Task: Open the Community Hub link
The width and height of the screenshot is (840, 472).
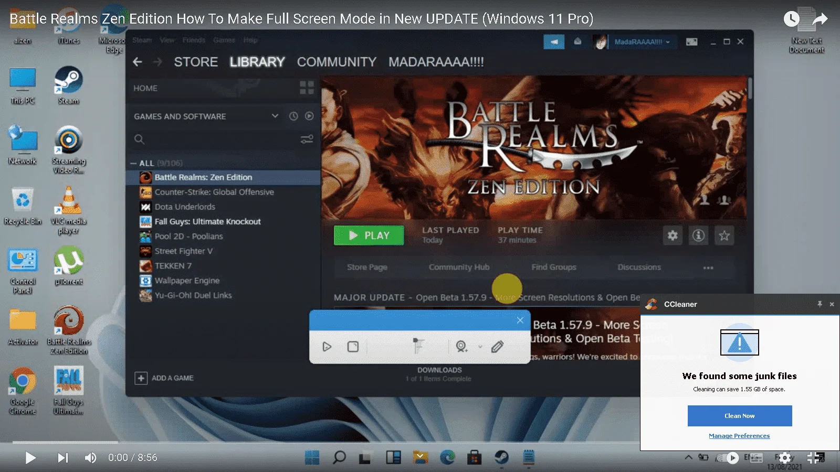Action: (459, 267)
